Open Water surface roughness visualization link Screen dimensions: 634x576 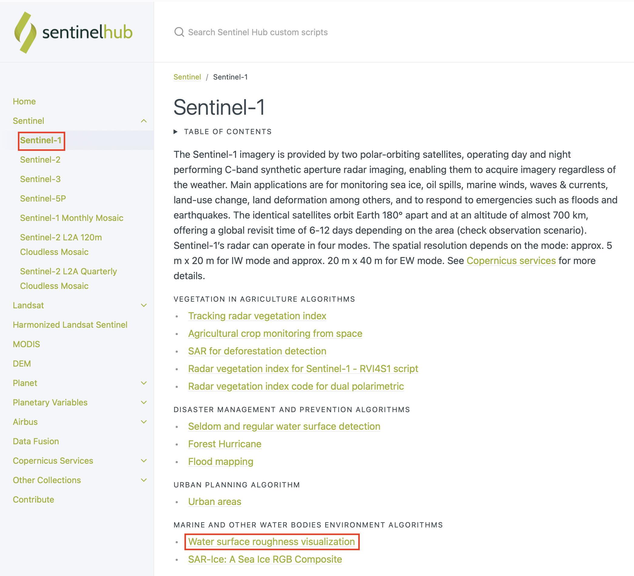[x=271, y=542]
